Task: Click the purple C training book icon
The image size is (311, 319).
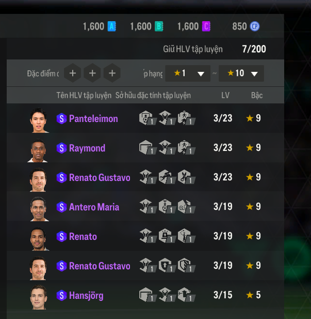Action: tap(206, 26)
